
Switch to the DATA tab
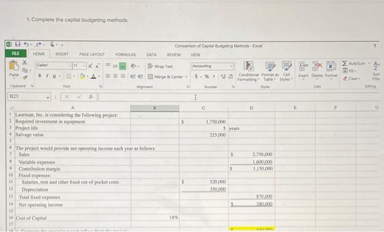[x=151, y=55]
